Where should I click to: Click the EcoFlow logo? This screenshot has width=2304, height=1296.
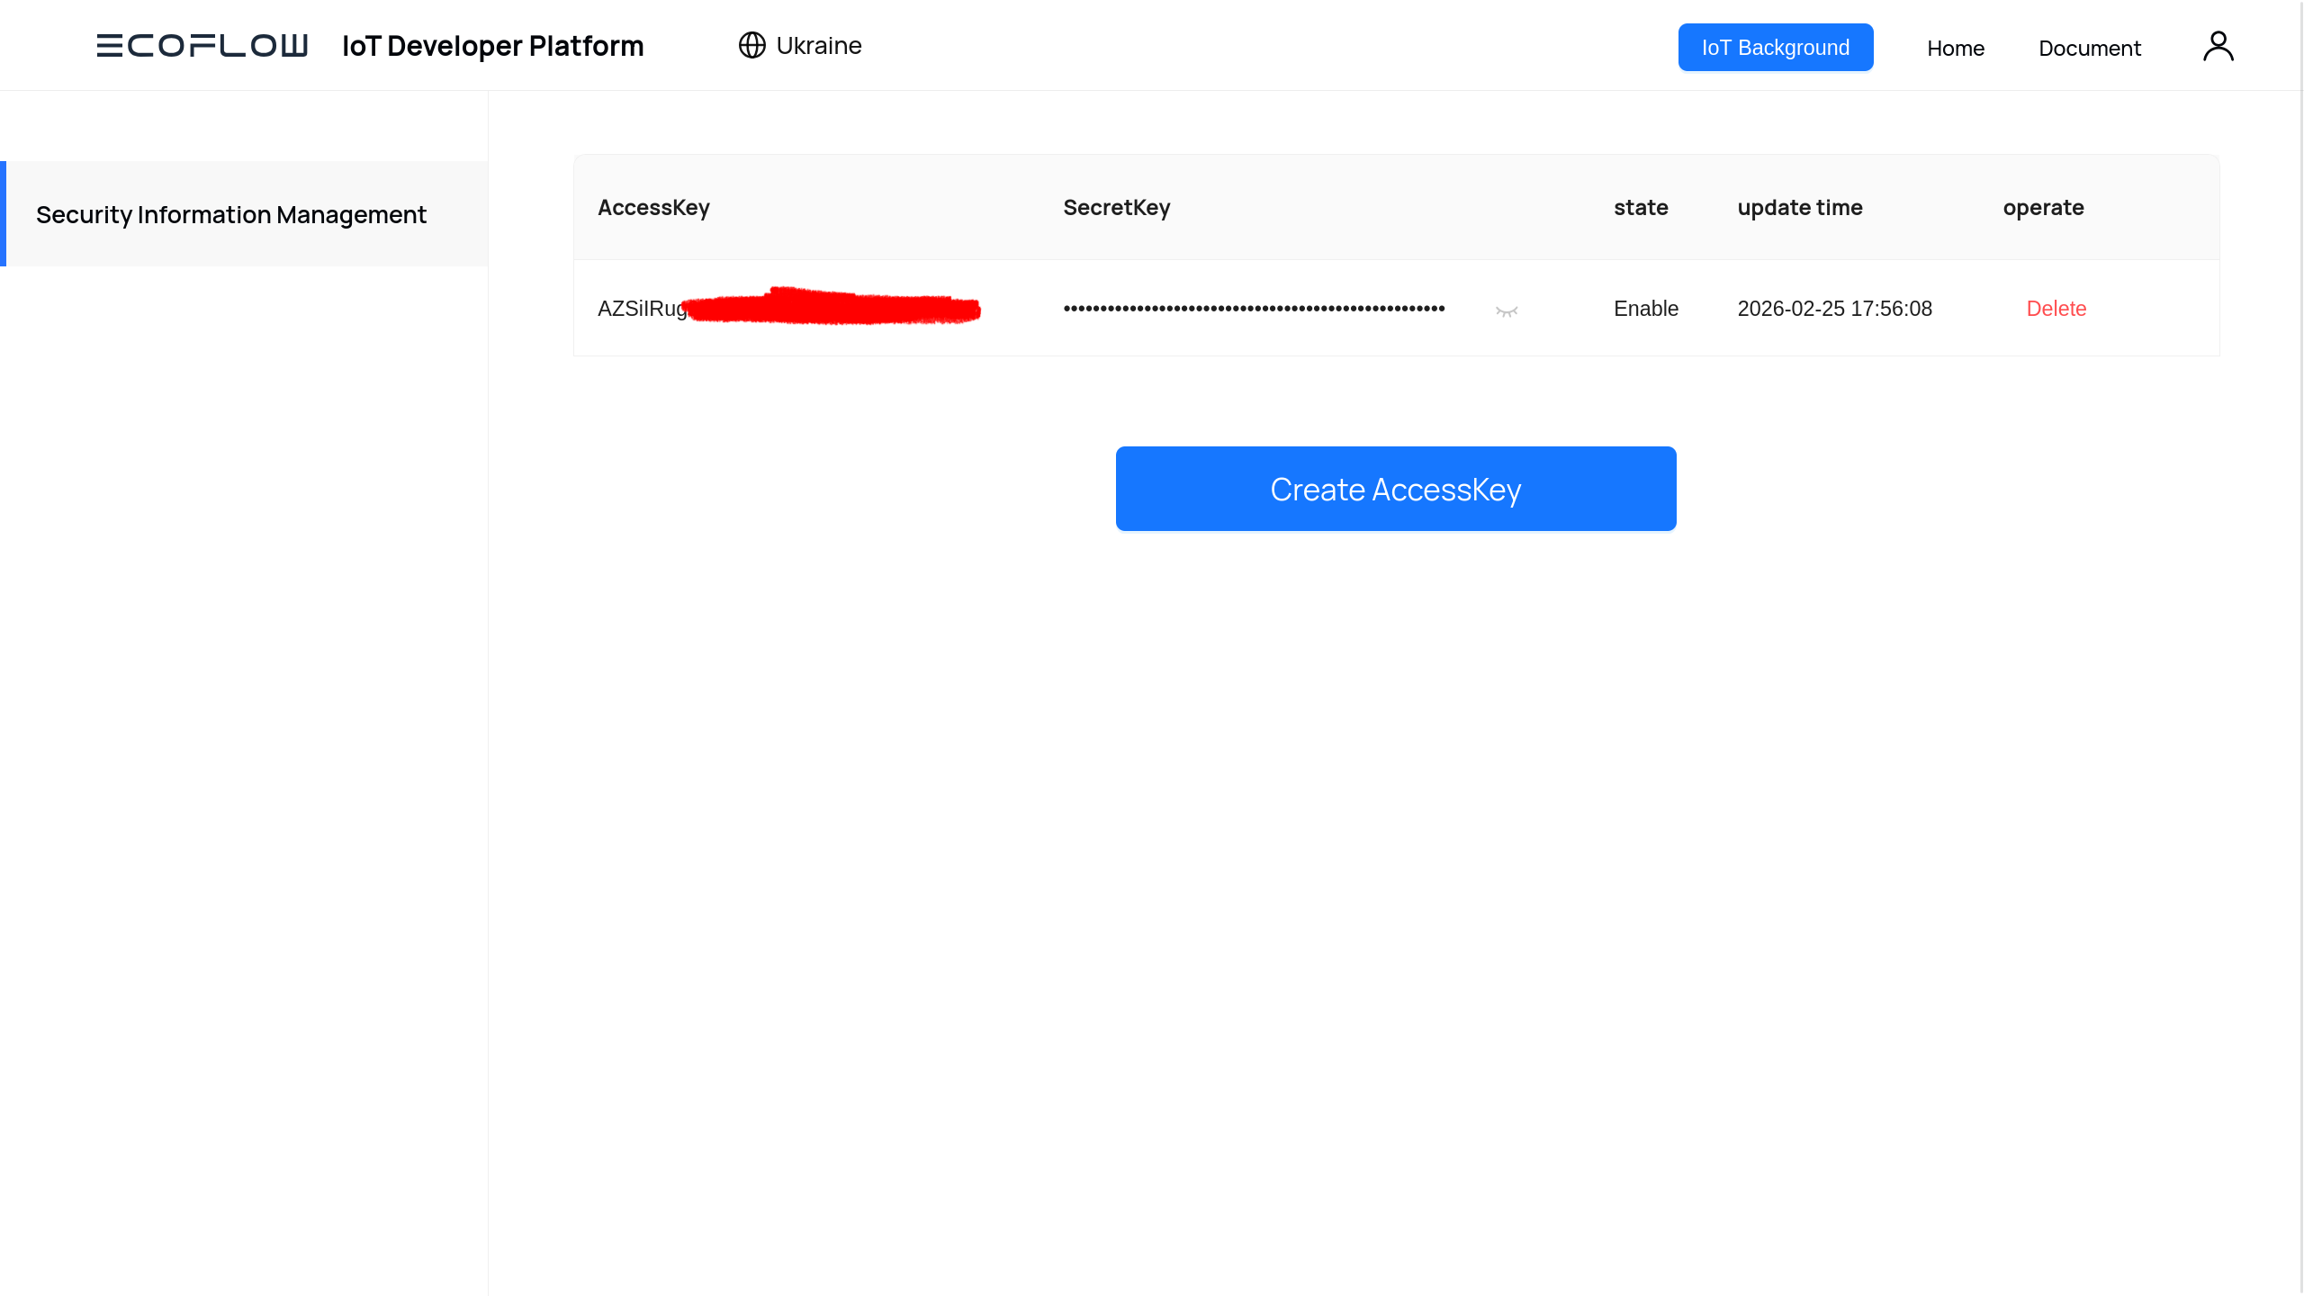pos(202,46)
